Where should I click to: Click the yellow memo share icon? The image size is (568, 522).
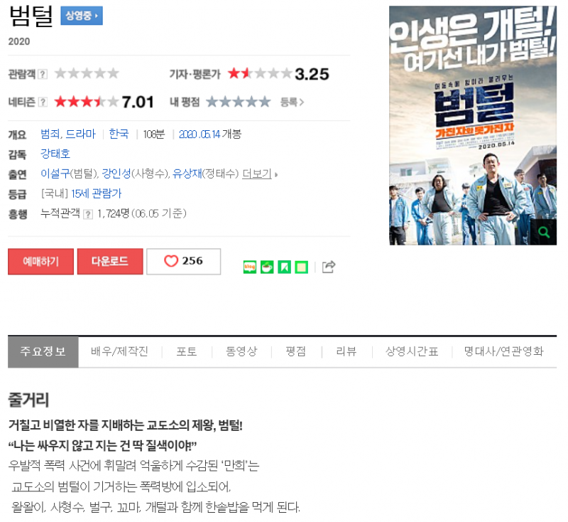coord(301,267)
